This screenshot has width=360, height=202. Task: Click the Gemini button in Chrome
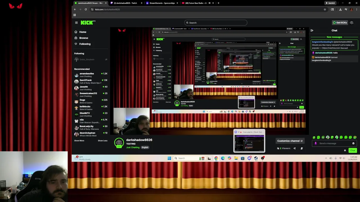click(330, 3)
